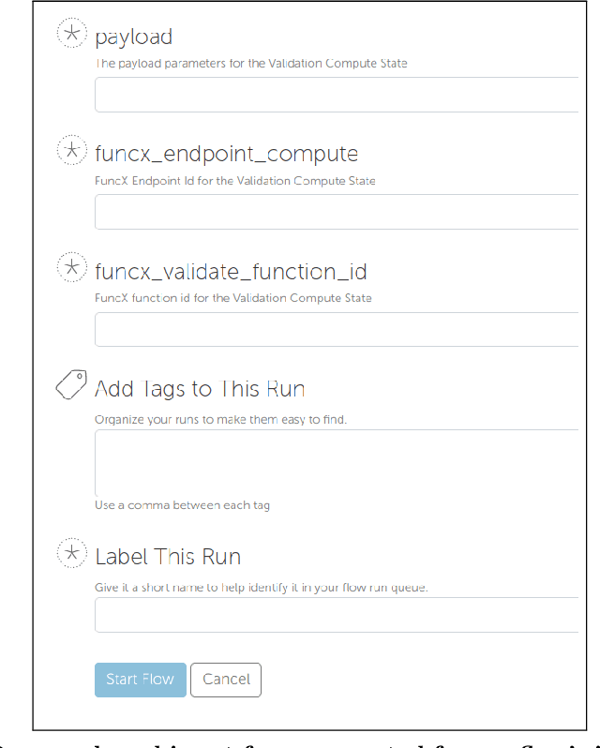Click the funcx_validate_function_id heading
Screen dimensions: 600x748
pos(231,272)
